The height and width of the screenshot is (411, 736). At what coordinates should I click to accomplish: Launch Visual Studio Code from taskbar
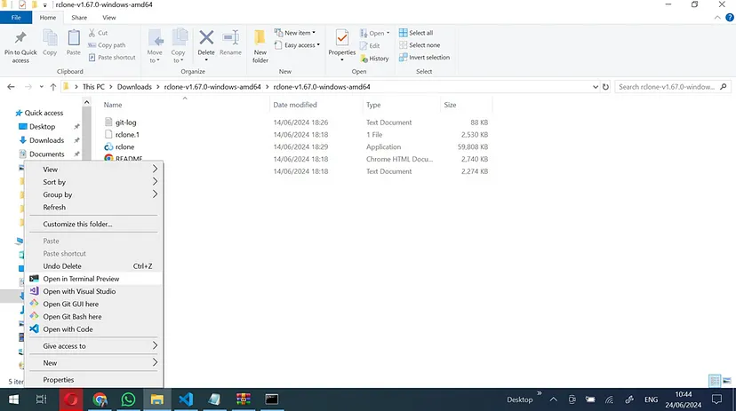pyautogui.click(x=185, y=399)
